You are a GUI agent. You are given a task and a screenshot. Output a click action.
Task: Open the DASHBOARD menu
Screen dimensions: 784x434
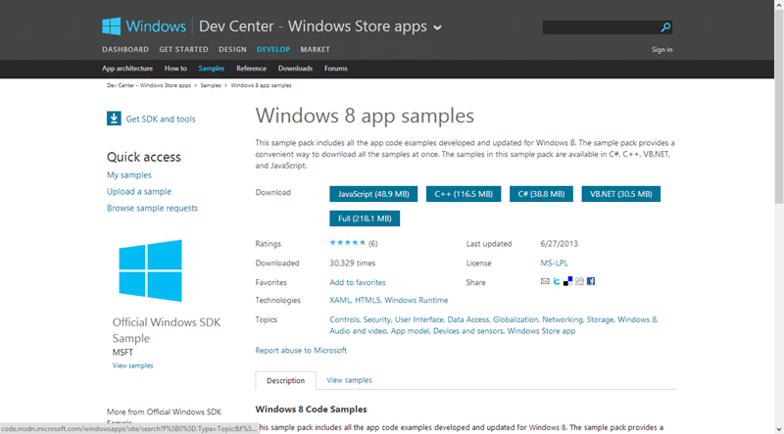(125, 50)
